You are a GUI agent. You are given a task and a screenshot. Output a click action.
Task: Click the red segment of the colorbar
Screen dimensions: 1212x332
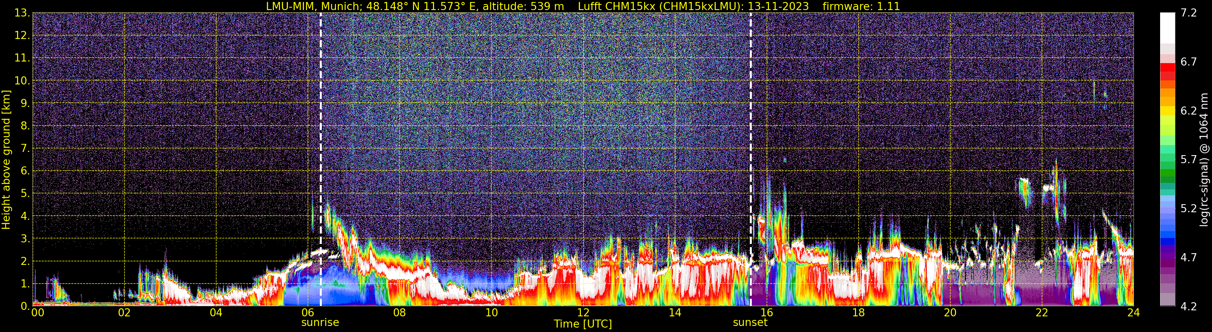1167,67
